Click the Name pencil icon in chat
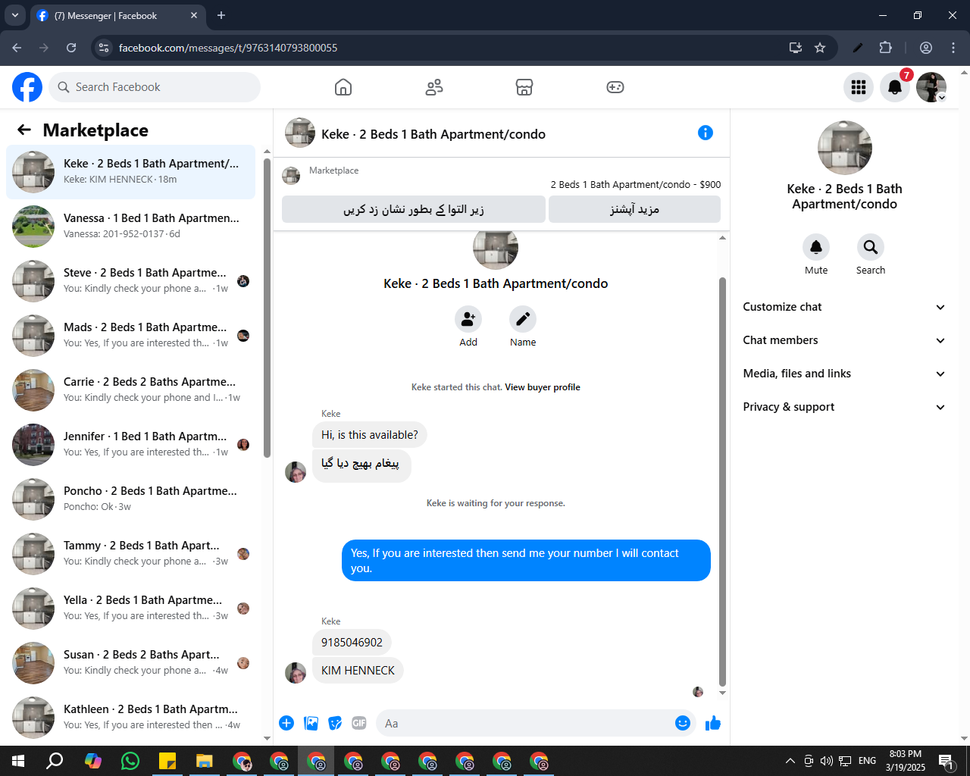This screenshot has height=776, width=970. click(523, 319)
